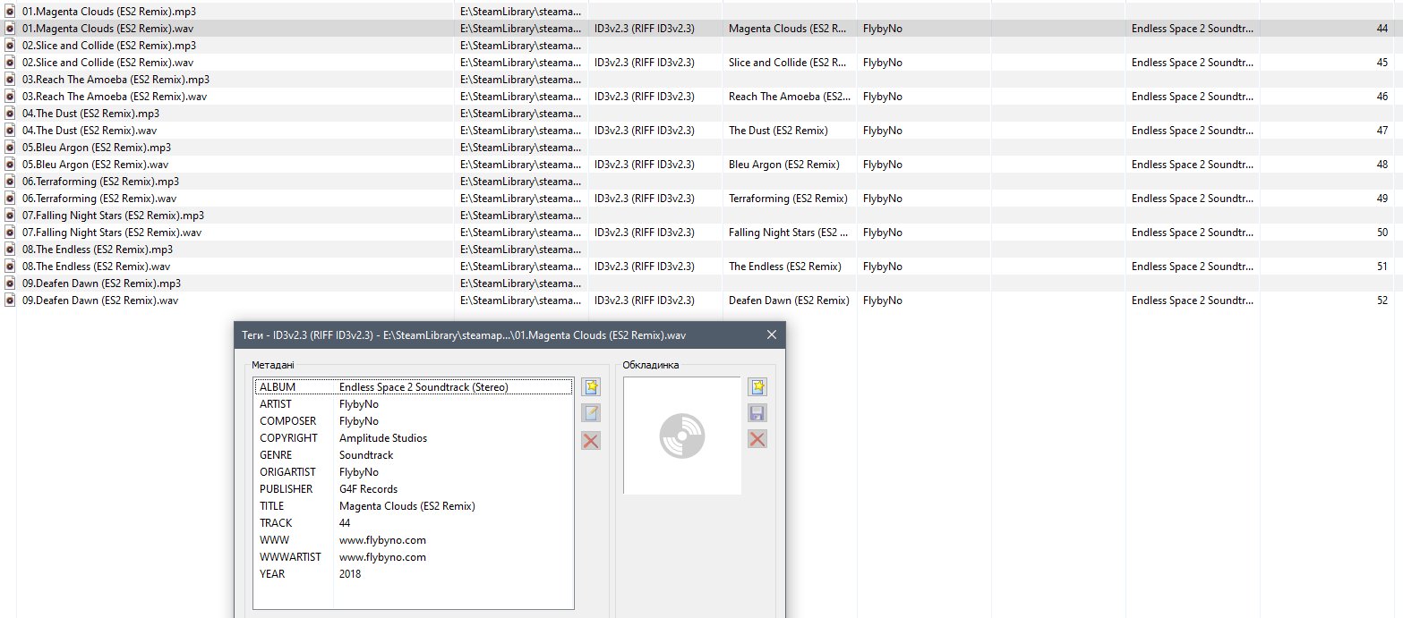Screen dimensions: 1403x618
Task: Click file icon of 06.Terraforming mp3 row
Action: (11, 182)
